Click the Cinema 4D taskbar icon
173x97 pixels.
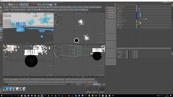(x=42, y=96)
